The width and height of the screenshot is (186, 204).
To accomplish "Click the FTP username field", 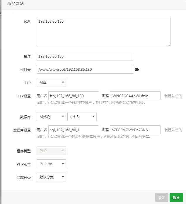I will 74,96.
